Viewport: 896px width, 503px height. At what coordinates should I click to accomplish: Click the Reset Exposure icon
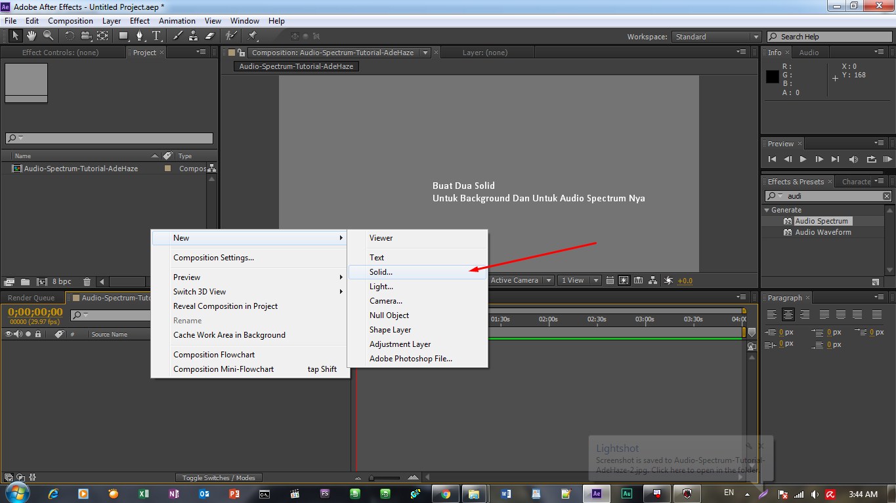coord(669,281)
